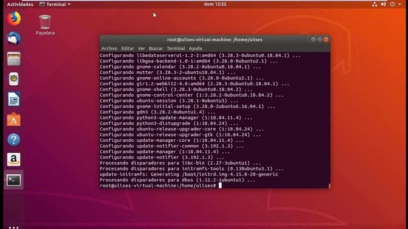Click the terminal scrollbar handle

click(x=330, y=186)
